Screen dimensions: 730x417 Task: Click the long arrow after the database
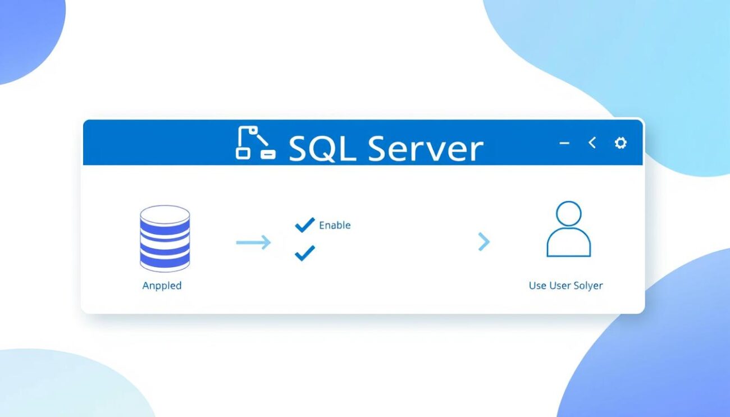(253, 242)
